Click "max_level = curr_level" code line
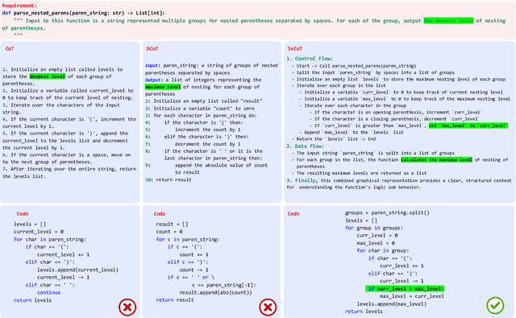The width and height of the screenshot is (516, 318). pos(412,296)
